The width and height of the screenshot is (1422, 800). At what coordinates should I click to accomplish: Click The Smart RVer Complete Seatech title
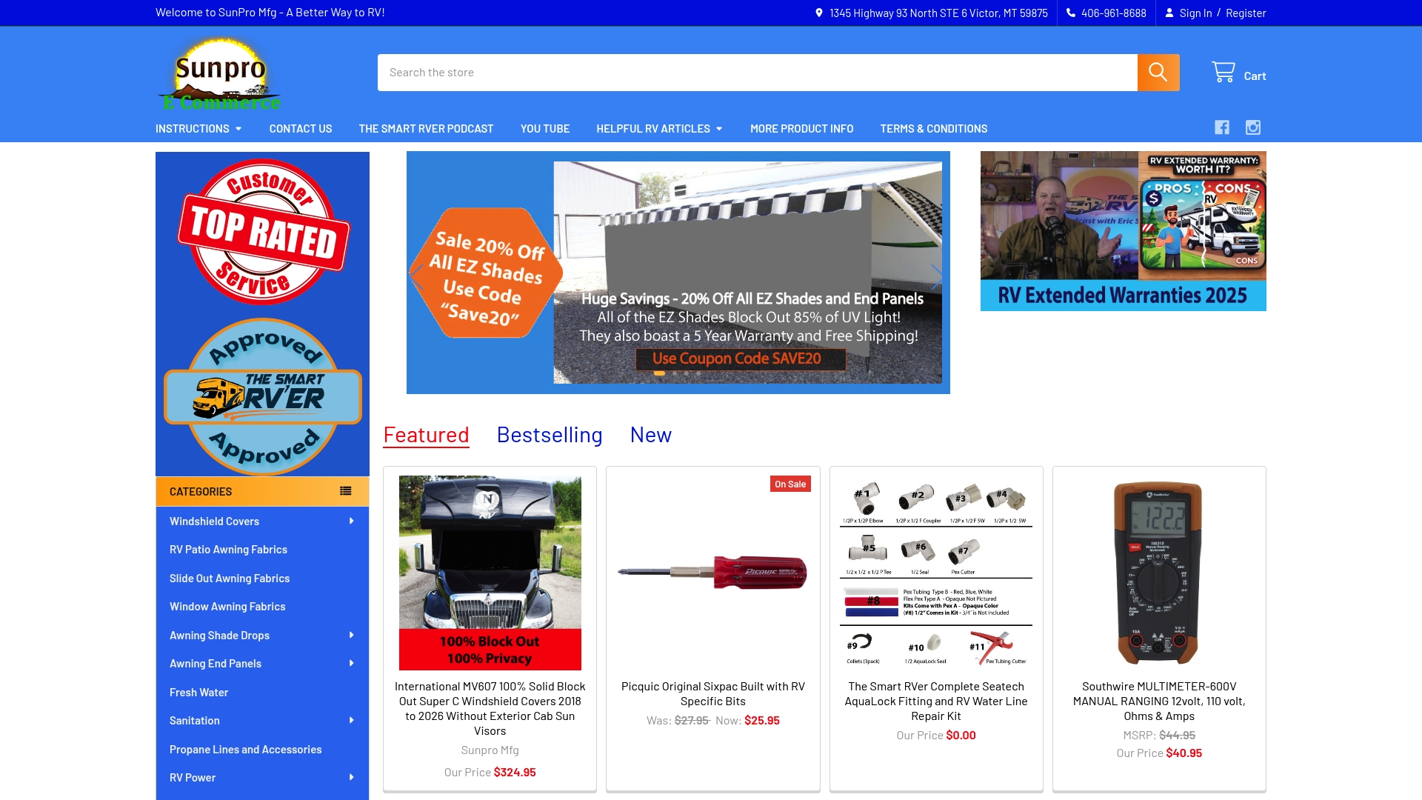(x=936, y=701)
